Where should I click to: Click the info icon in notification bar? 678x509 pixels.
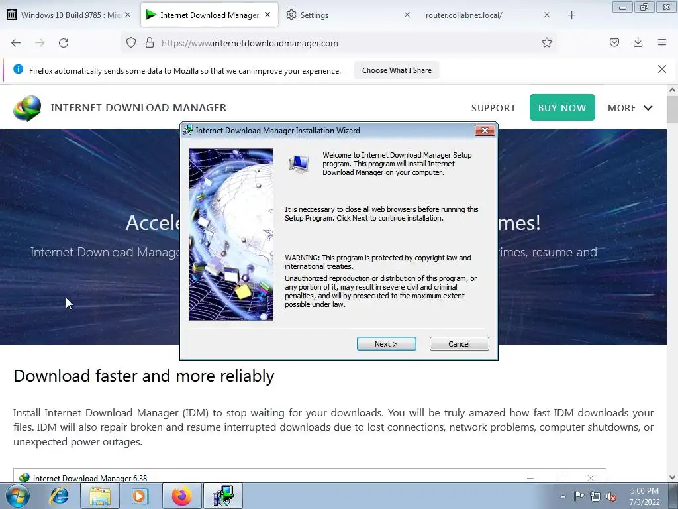18,69
